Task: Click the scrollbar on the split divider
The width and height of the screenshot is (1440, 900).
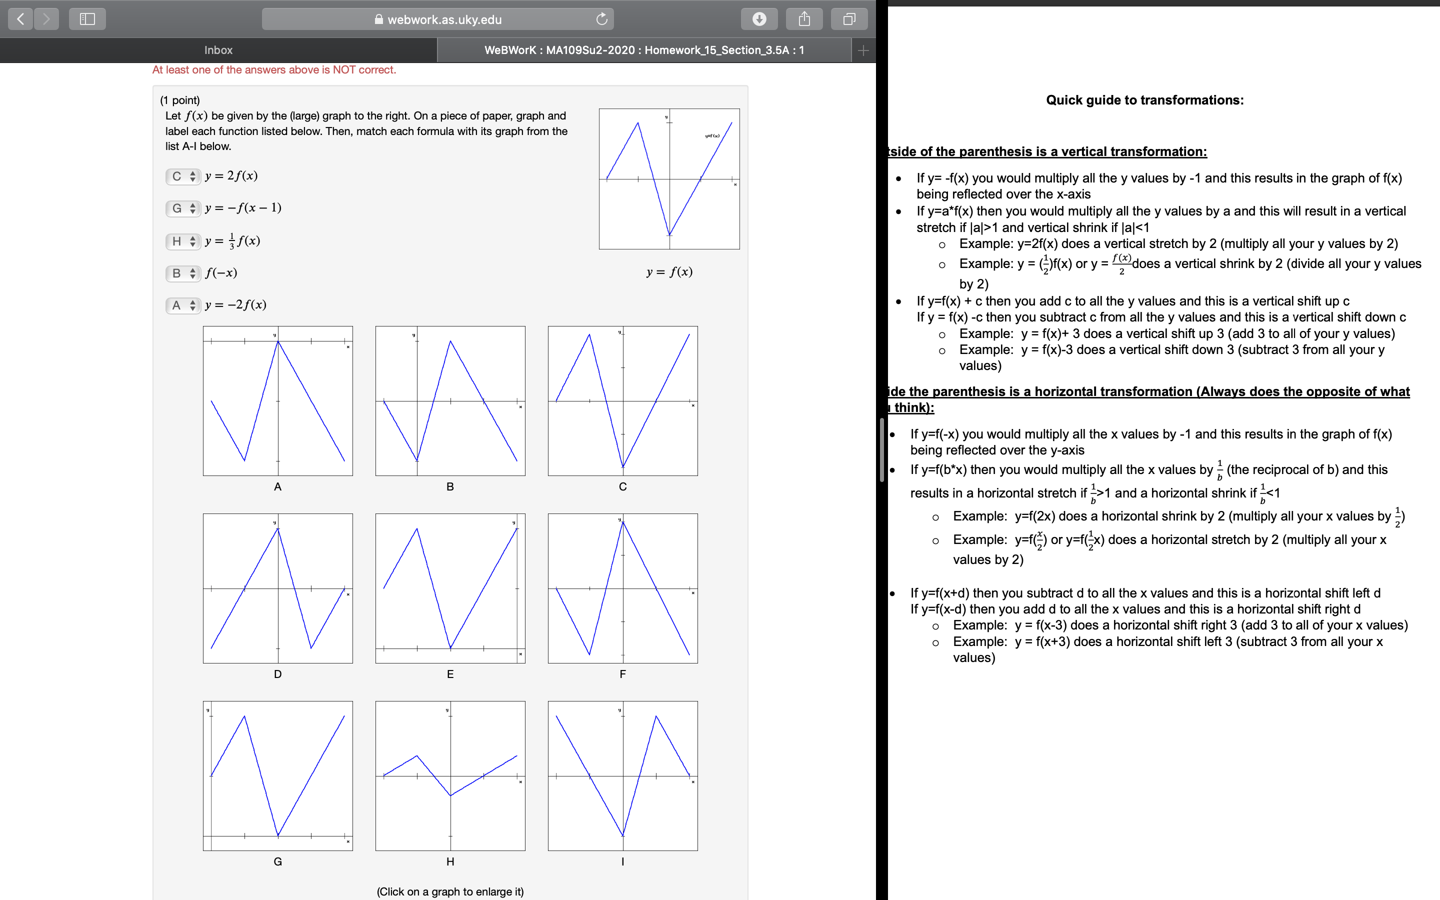Action: 881,449
